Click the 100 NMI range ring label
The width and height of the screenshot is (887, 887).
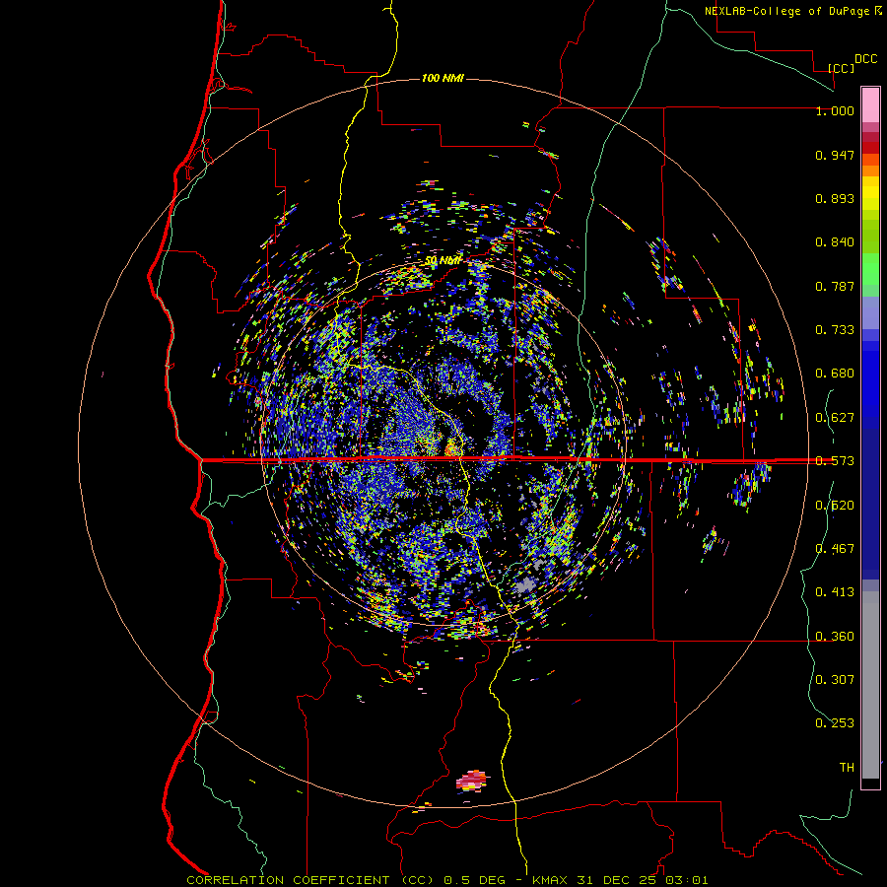click(443, 78)
